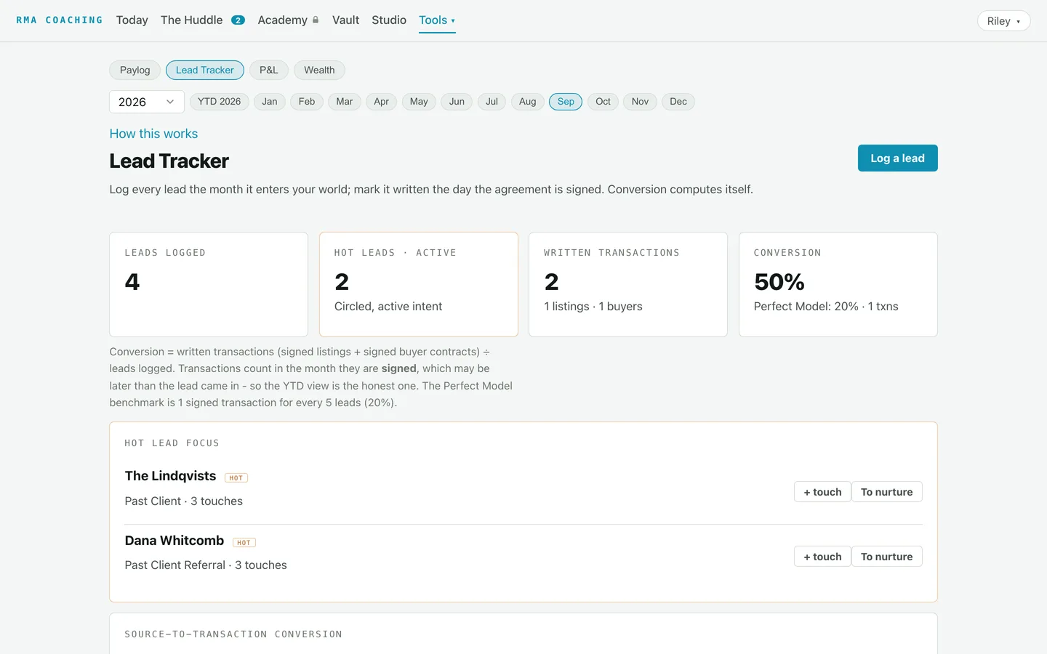
Task: Click the lock icon next to Academy
Action: 316,20
